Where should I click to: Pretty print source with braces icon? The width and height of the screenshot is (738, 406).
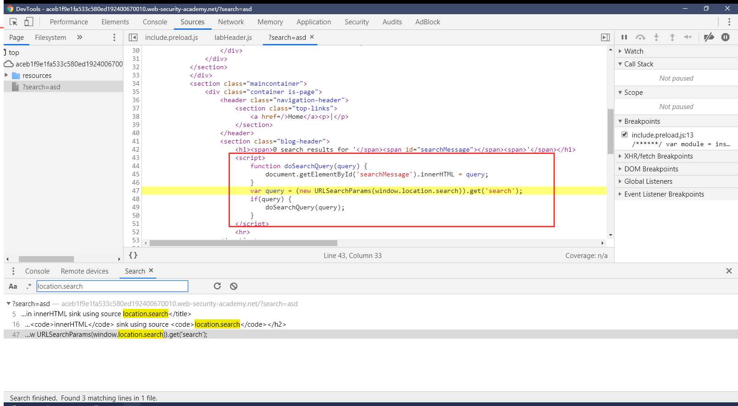click(x=133, y=255)
